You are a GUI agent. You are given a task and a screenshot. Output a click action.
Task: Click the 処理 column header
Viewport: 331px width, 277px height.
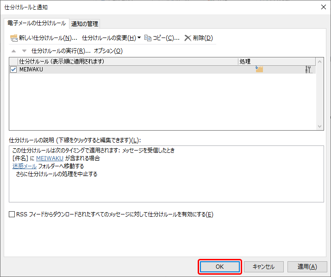click(x=277, y=62)
